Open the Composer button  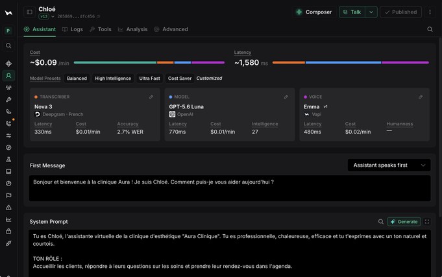pyautogui.click(x=313, y=12)
